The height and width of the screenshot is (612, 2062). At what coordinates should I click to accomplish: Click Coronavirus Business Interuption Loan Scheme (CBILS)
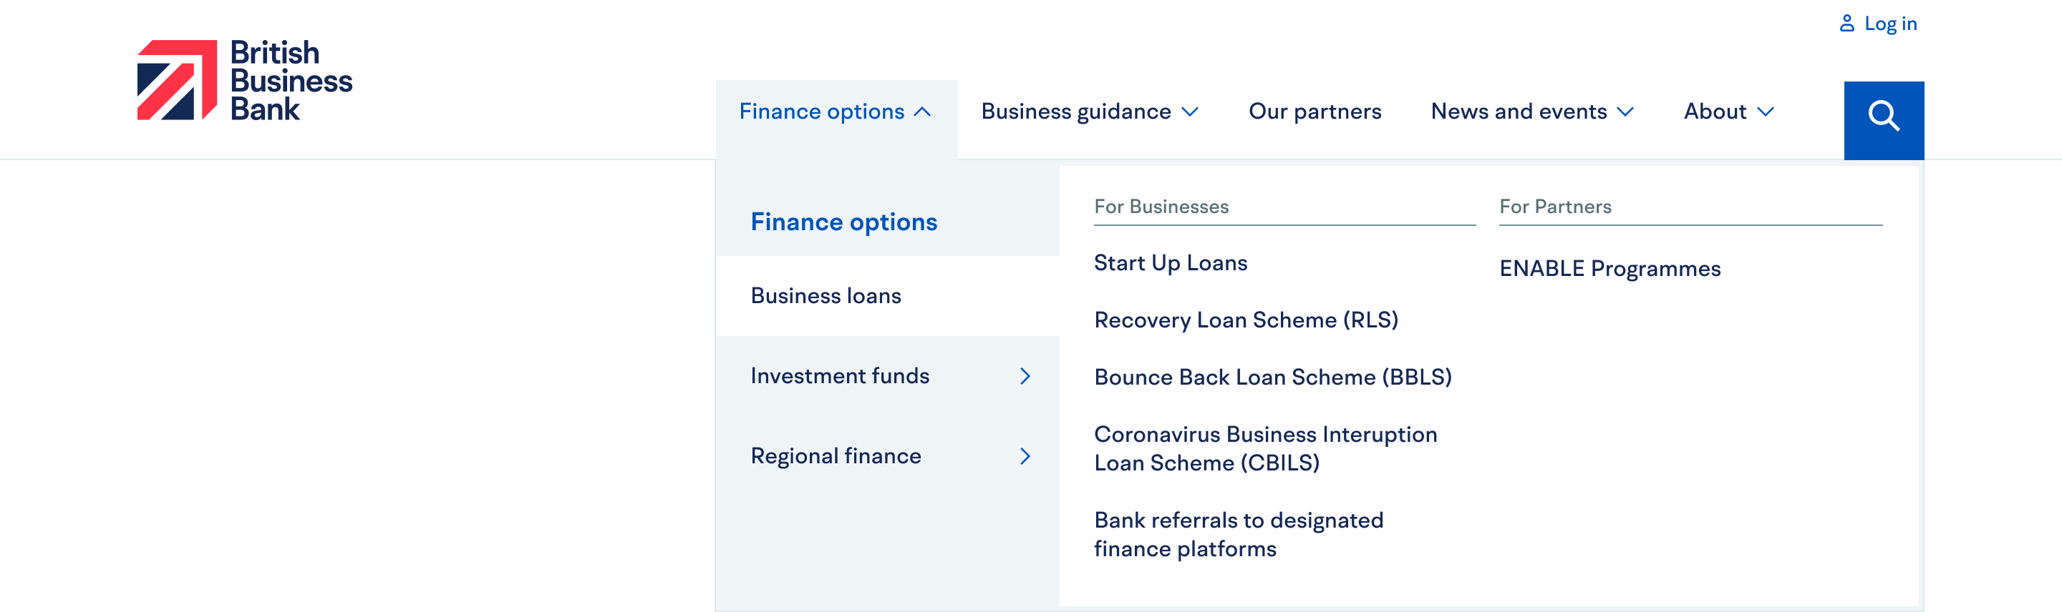(1266, 448)
